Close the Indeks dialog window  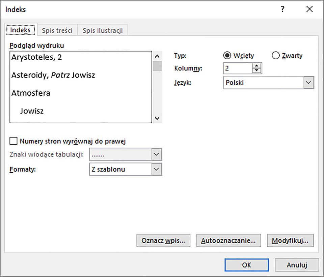coord(309,9)
